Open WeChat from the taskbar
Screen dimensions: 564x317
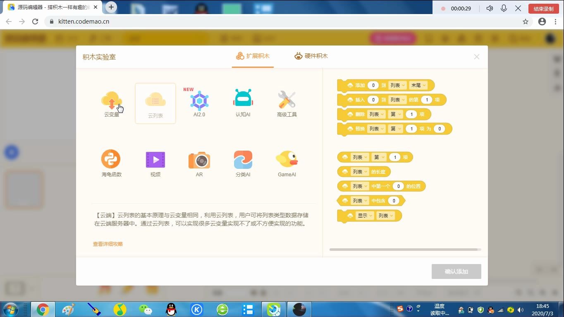tap(145, 310)
